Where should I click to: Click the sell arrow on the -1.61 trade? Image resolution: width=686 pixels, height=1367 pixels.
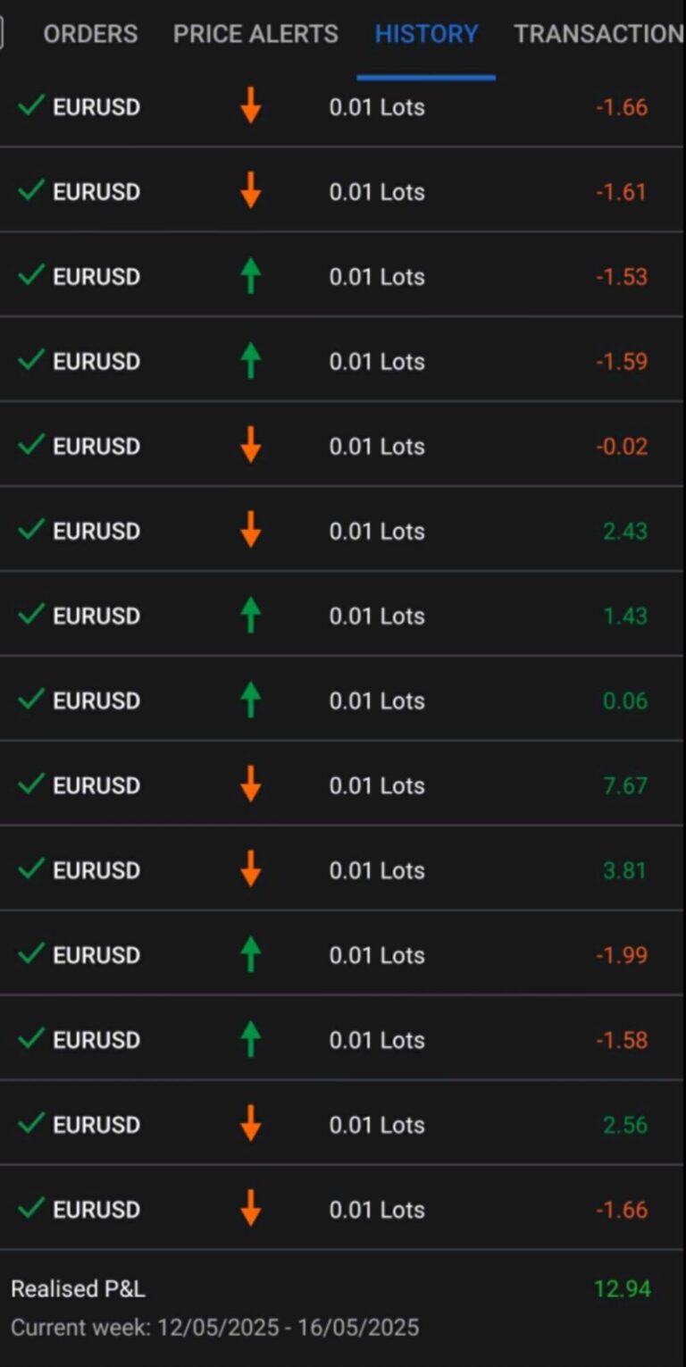tap(251, 191)
